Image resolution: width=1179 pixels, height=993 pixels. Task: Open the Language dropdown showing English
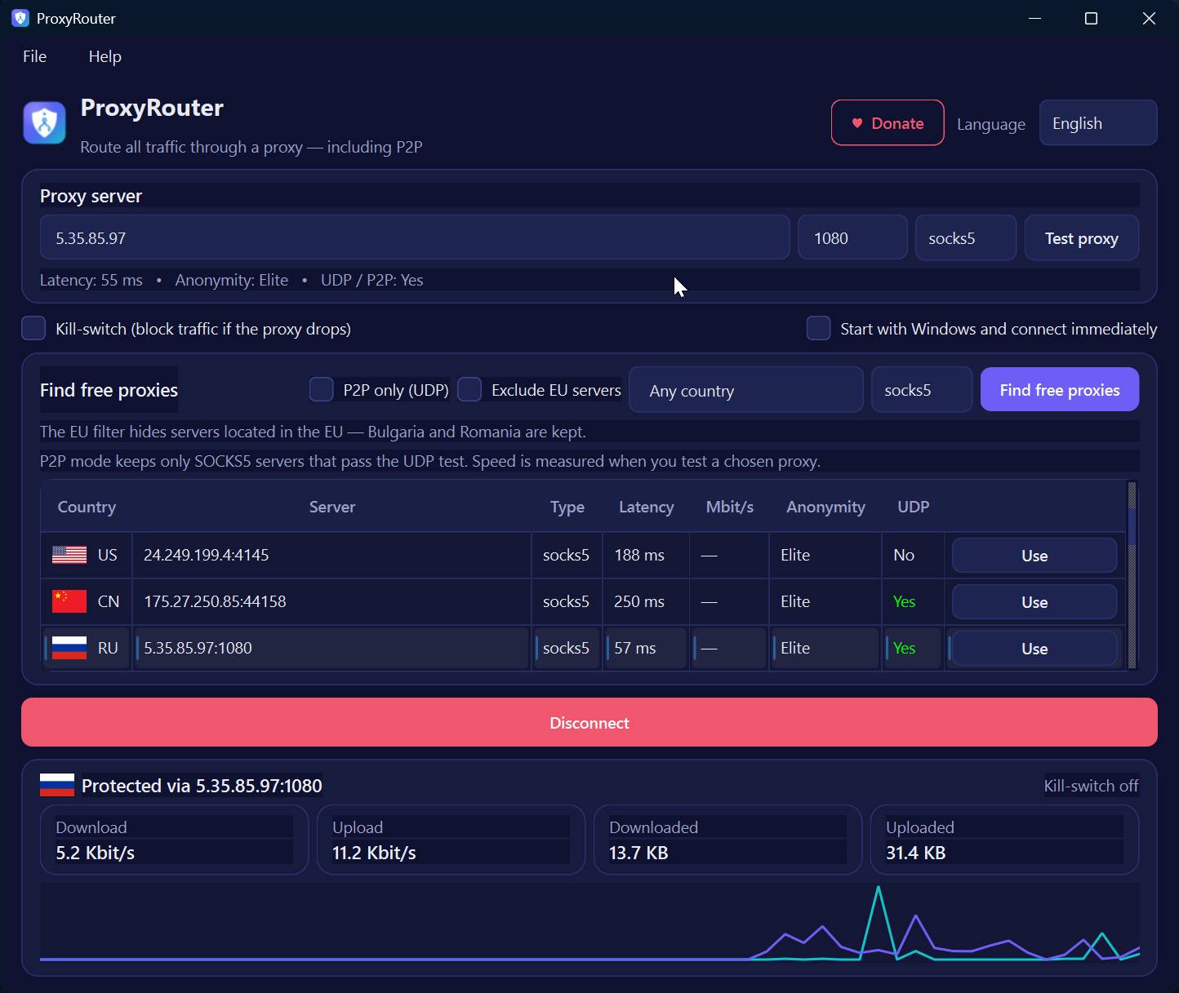[1098, 123]
